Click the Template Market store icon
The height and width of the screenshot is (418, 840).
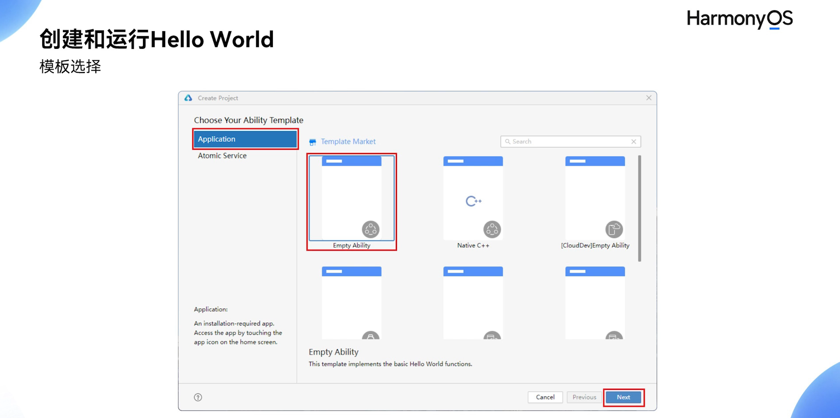[312, 142]
